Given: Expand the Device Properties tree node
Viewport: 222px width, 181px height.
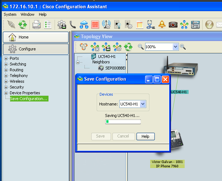Looking at the screenshot, I should [x=6, y=93].
